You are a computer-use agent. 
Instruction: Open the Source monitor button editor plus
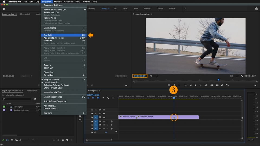126,85
